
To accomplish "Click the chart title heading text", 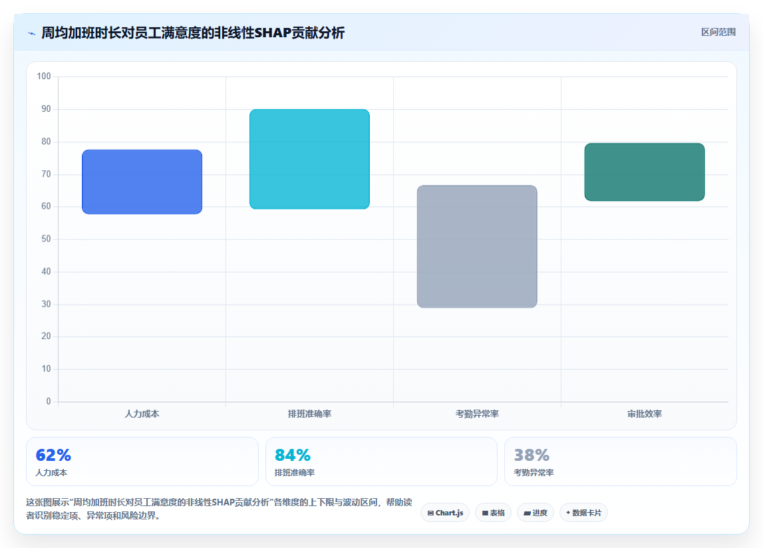I will click(x=193, y=33).
